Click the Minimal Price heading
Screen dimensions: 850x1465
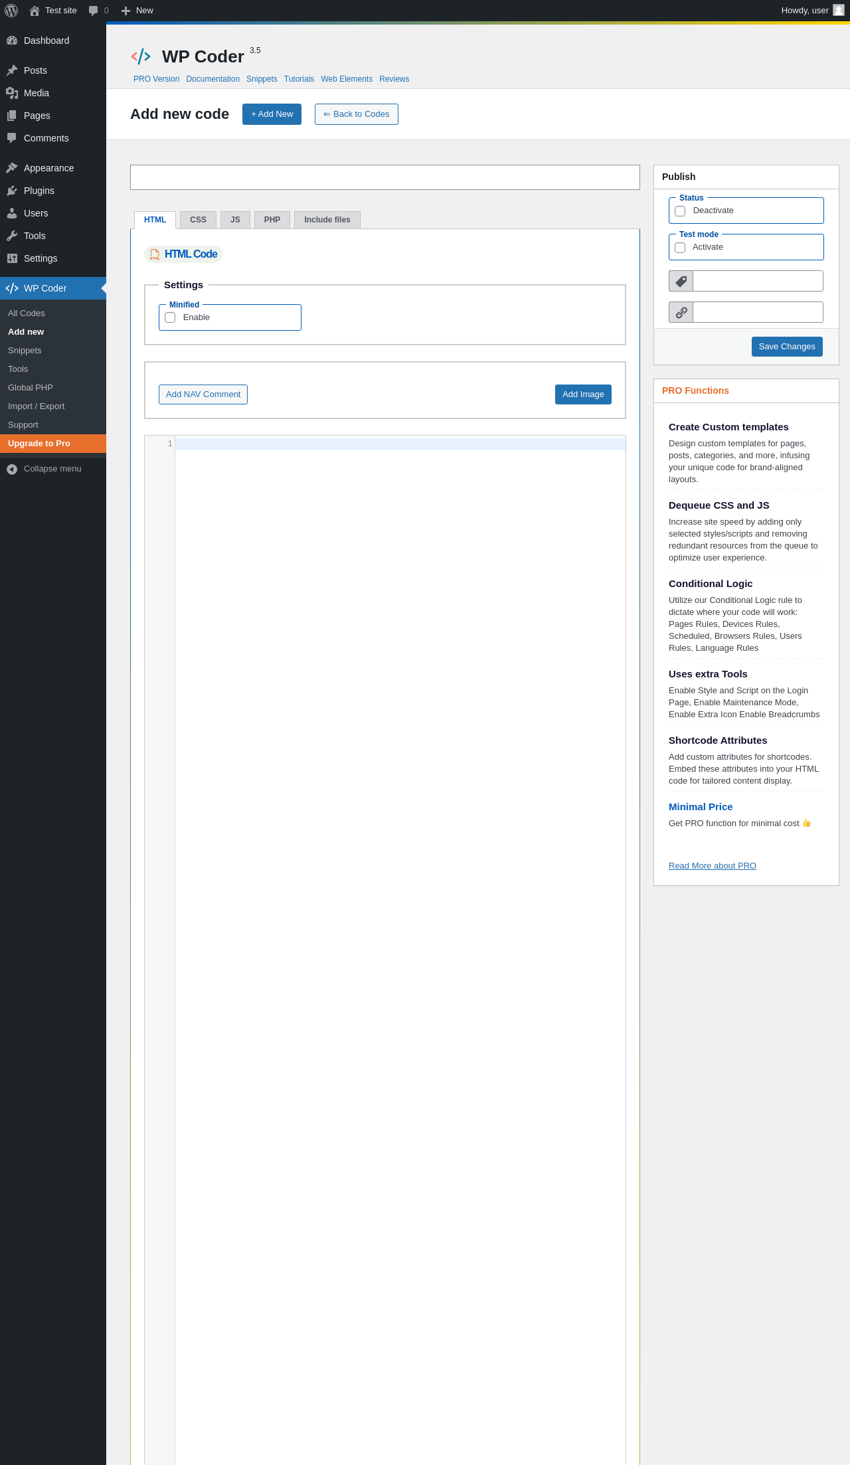pos(701,807)
